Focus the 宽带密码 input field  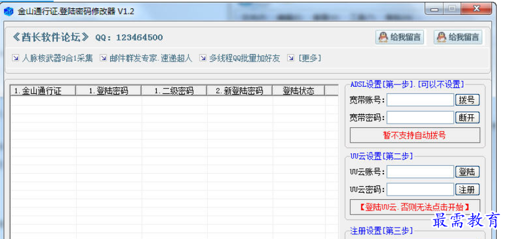[420, 118]
